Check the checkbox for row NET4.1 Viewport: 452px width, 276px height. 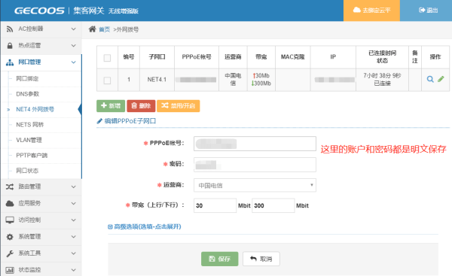click(x=107, y=80)
